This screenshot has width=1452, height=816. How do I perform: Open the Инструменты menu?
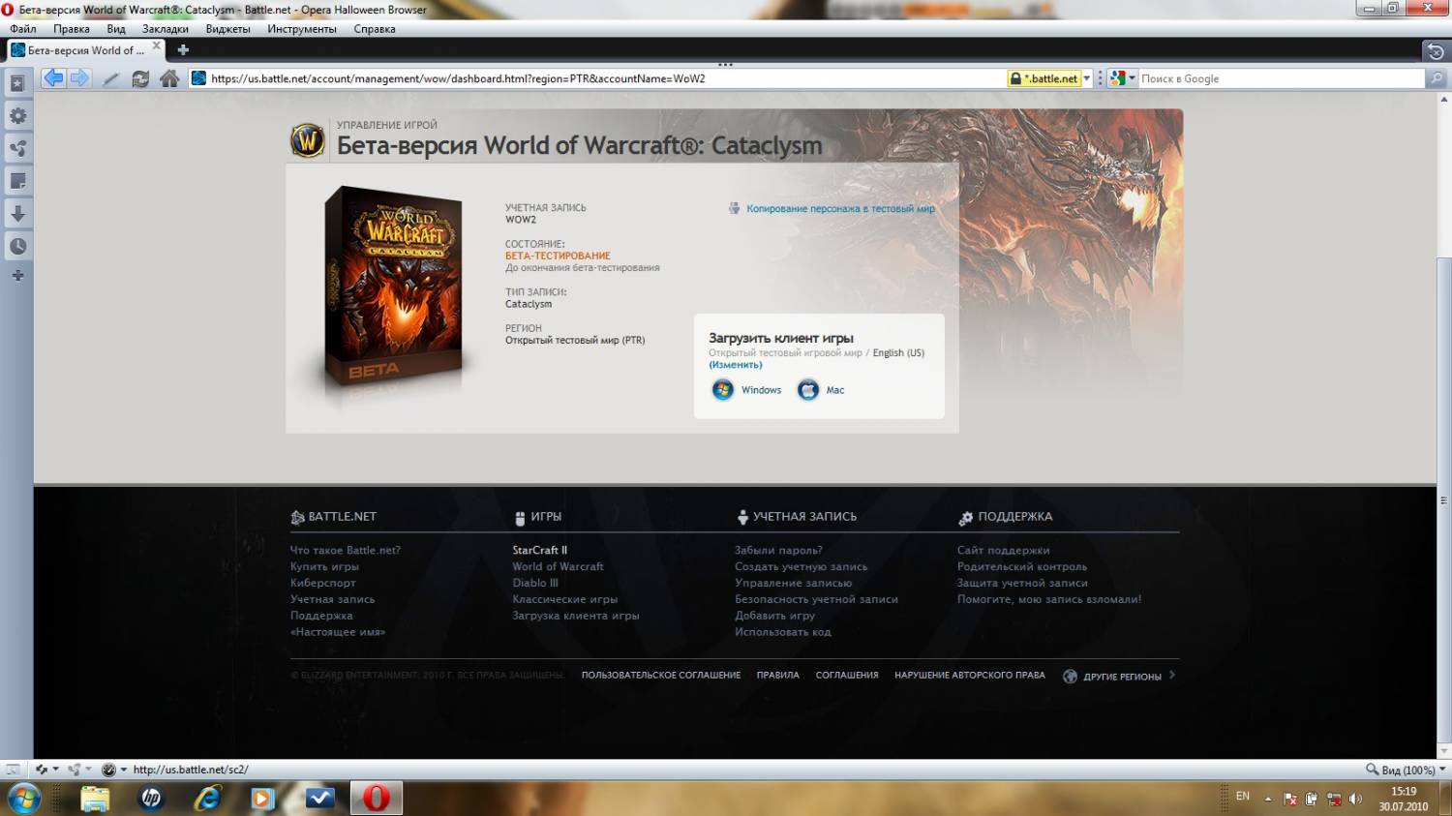coord(302,29)
